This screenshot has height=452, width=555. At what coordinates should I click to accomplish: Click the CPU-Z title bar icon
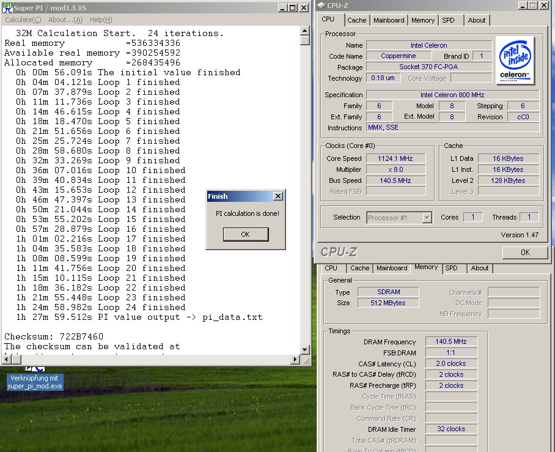coord(322,6)
